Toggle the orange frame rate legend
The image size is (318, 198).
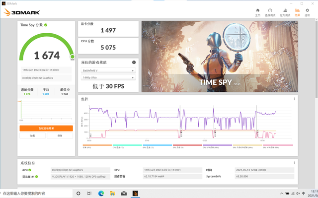tap(97, 146)
